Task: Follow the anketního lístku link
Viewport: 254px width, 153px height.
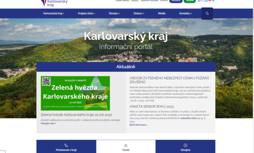Action: [189, 118]
